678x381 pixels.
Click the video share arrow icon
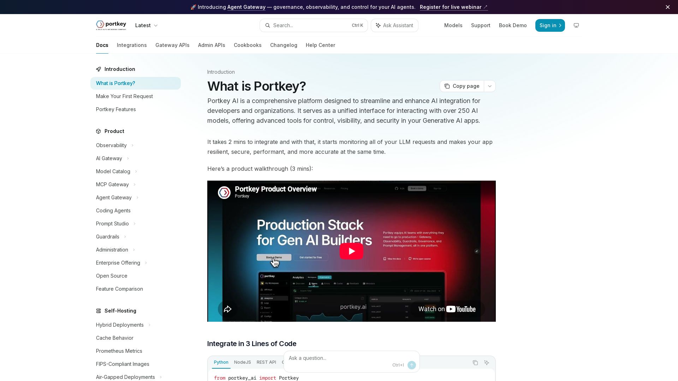[x=227, y=309]
